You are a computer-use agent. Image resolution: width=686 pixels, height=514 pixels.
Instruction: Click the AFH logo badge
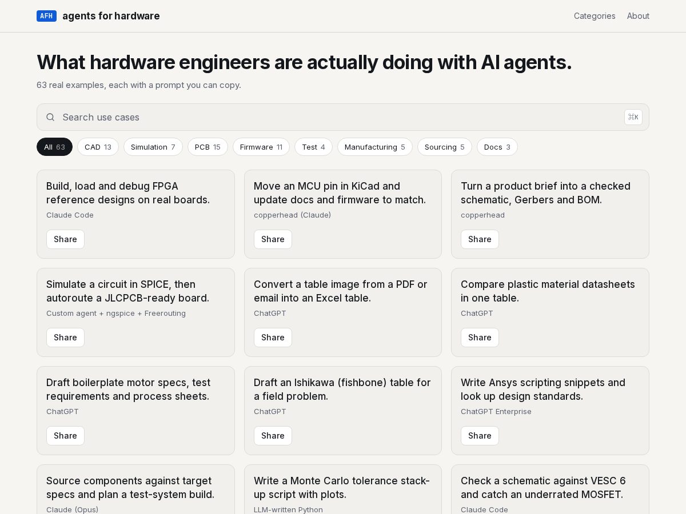[46, 16]
